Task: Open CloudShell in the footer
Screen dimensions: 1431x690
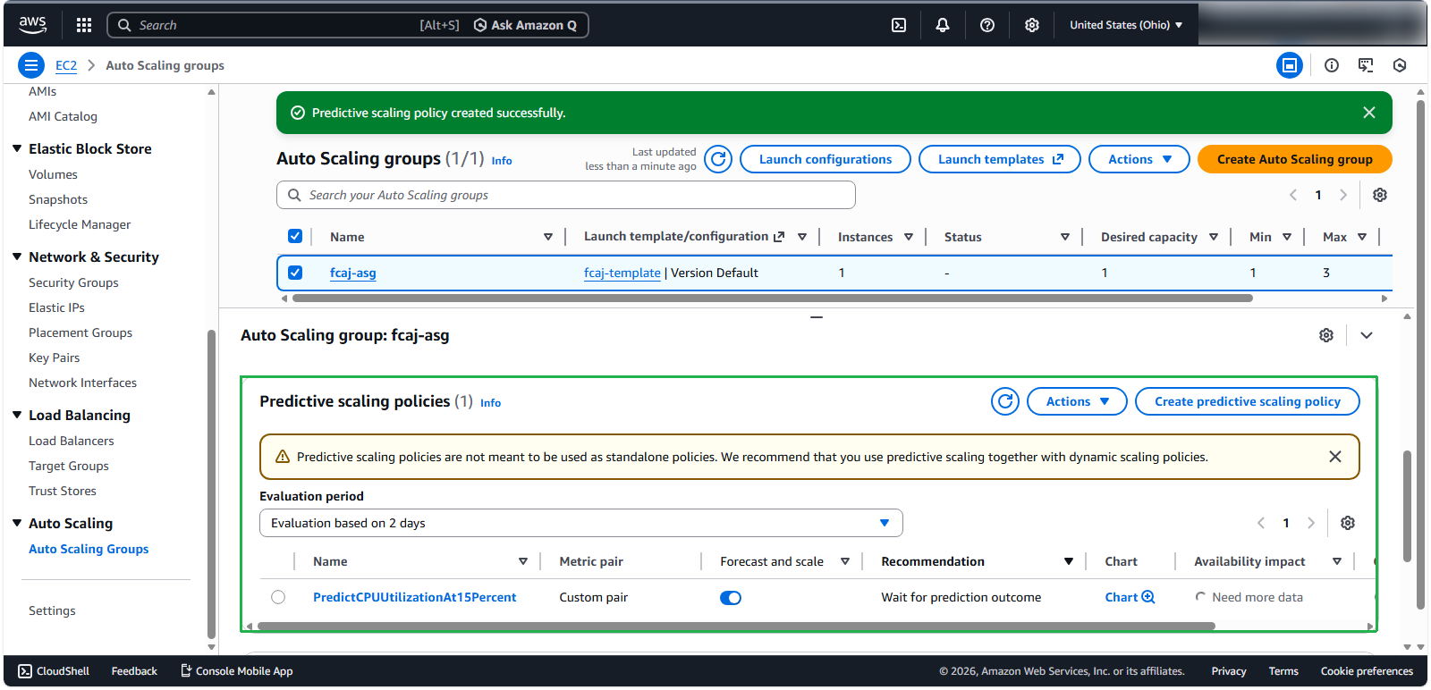Action: [x=54, y=671]
